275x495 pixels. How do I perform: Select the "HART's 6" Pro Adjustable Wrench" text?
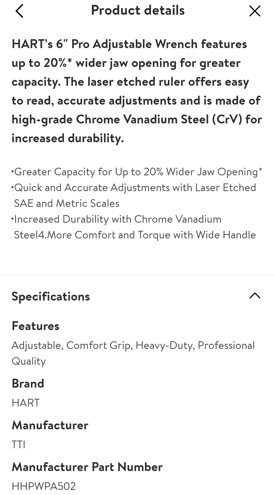coord(105,44)
